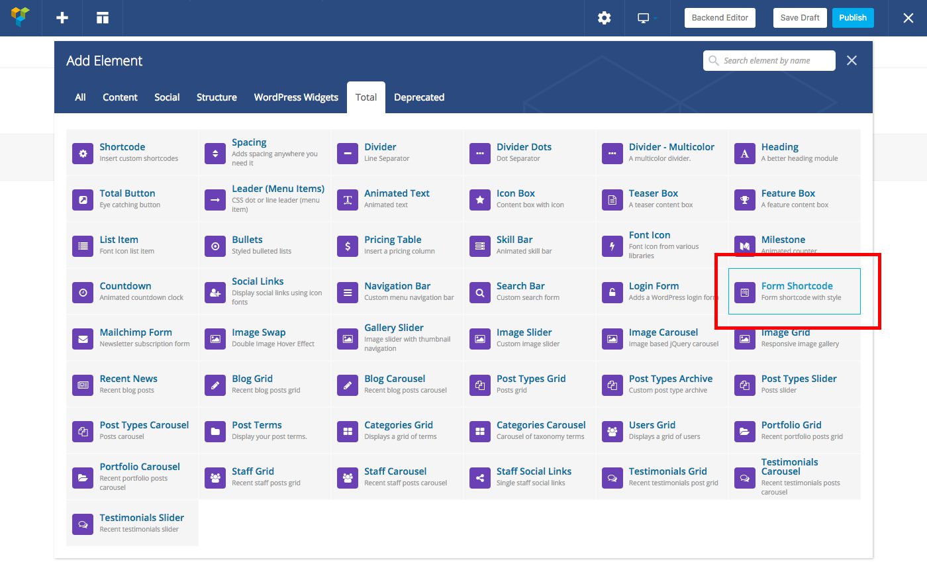Click the Publish button
Viewport: 927px width, 576px height.
pos(852,18)
